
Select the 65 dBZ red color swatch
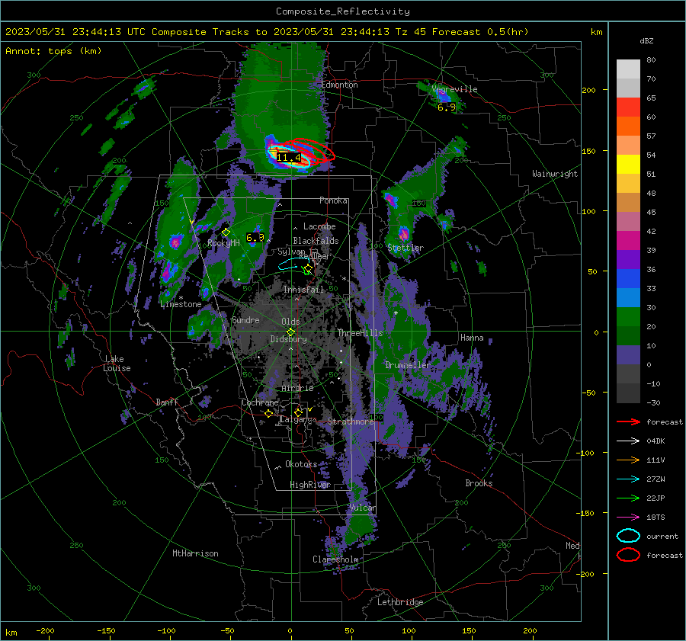628,107
